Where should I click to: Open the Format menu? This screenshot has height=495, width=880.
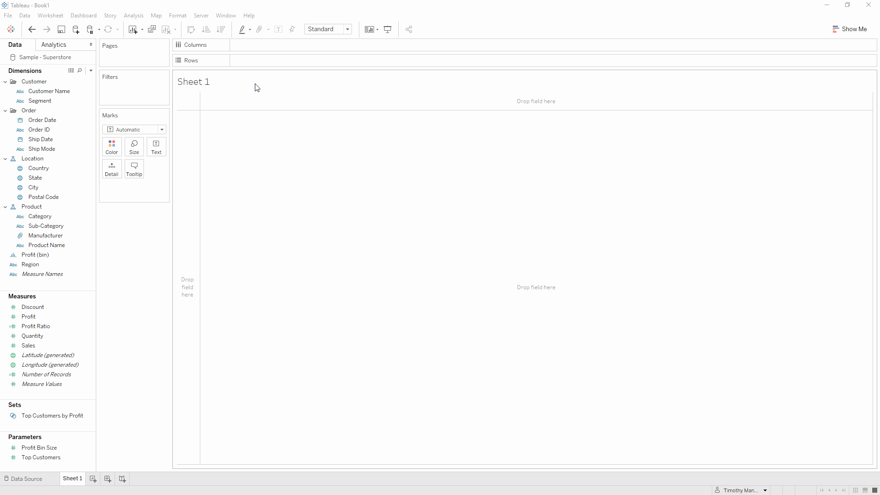click(178, 16)
